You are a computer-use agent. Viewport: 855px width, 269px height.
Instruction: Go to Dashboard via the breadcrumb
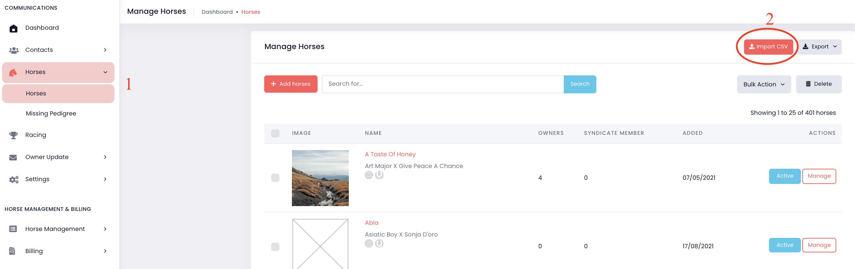coord(217,12)
